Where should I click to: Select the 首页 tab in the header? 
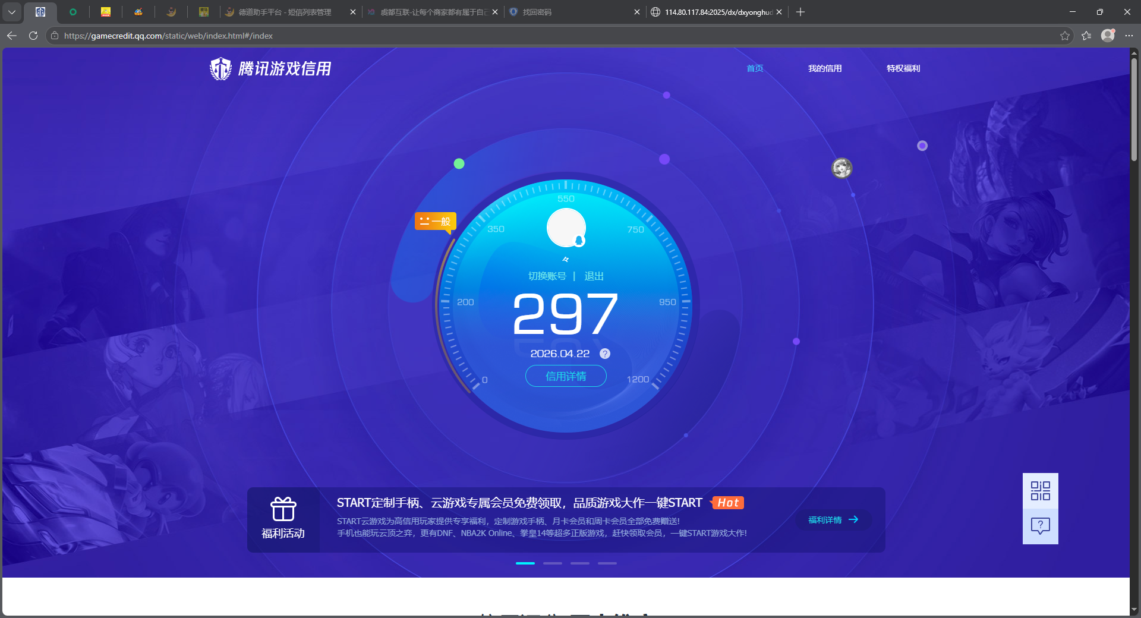[x=755, y=68]
